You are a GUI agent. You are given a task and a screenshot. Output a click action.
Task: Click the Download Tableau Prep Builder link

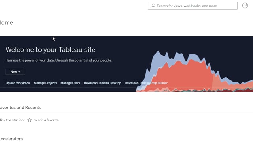click(146, 83)
